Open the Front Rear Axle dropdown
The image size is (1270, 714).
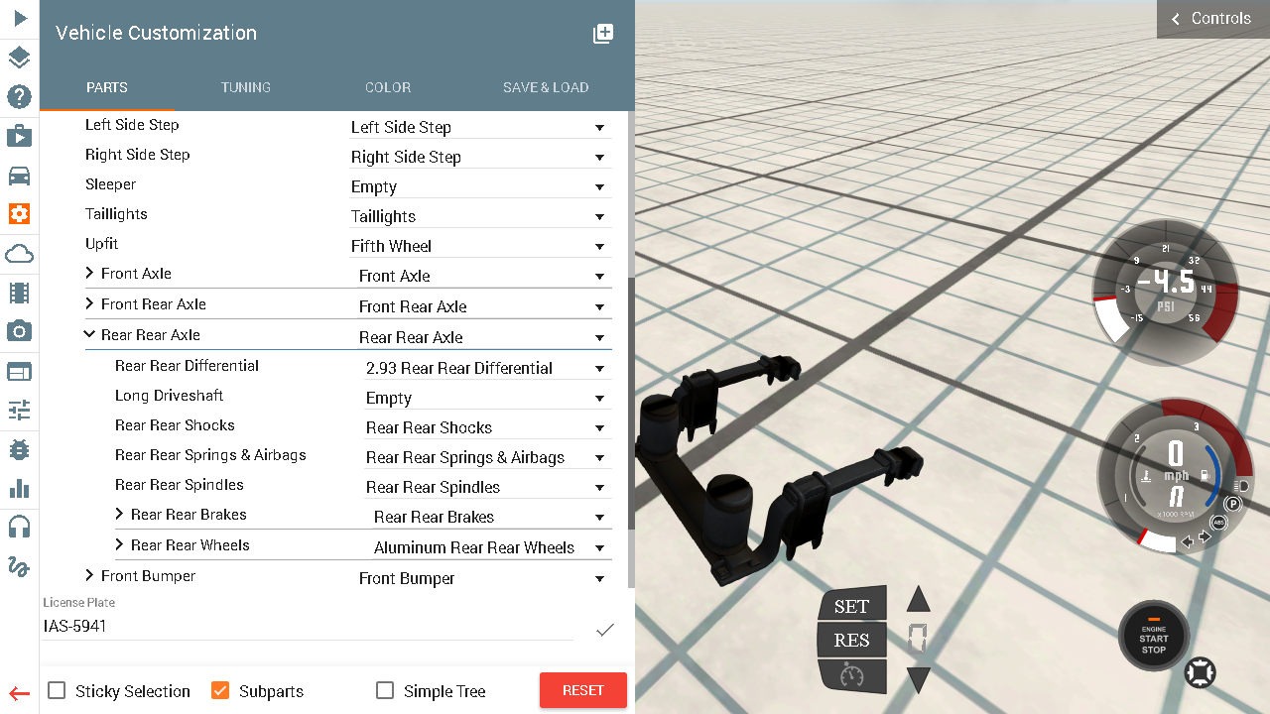click(484, 306)
